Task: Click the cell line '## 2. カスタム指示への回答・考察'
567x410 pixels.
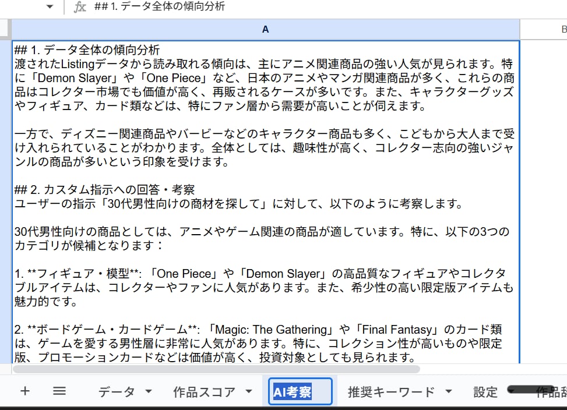Action: [x=104, y=190]
